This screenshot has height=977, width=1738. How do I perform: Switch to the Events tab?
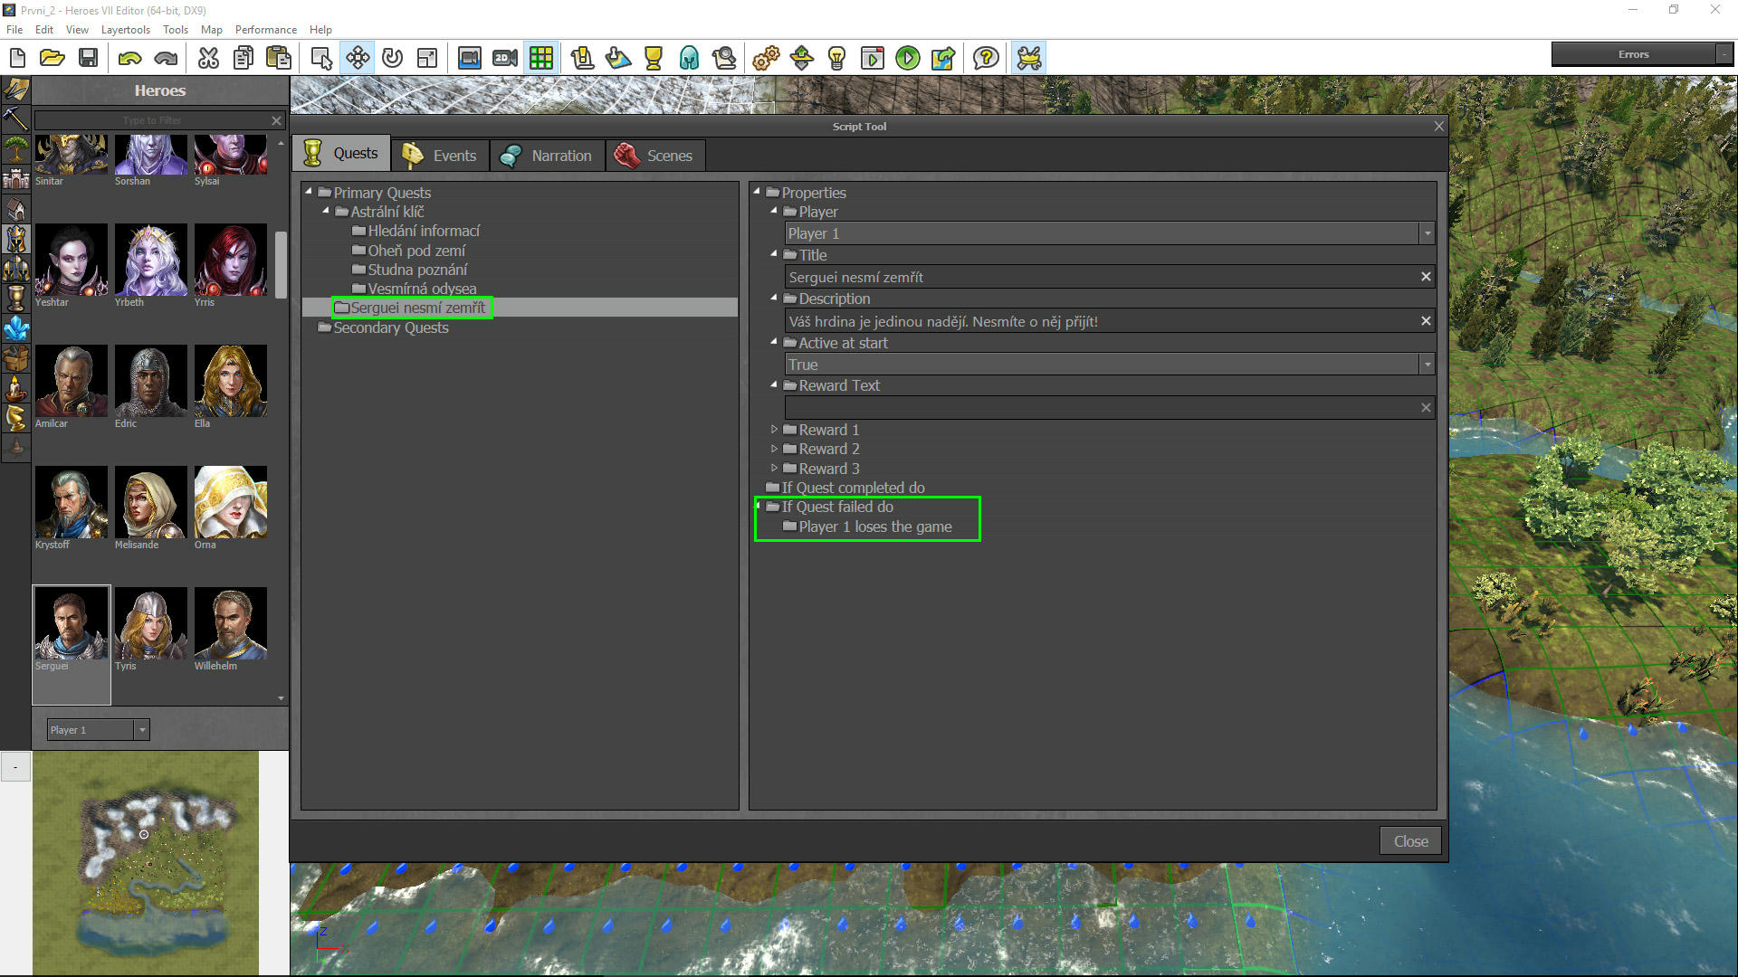pos(440,155)
